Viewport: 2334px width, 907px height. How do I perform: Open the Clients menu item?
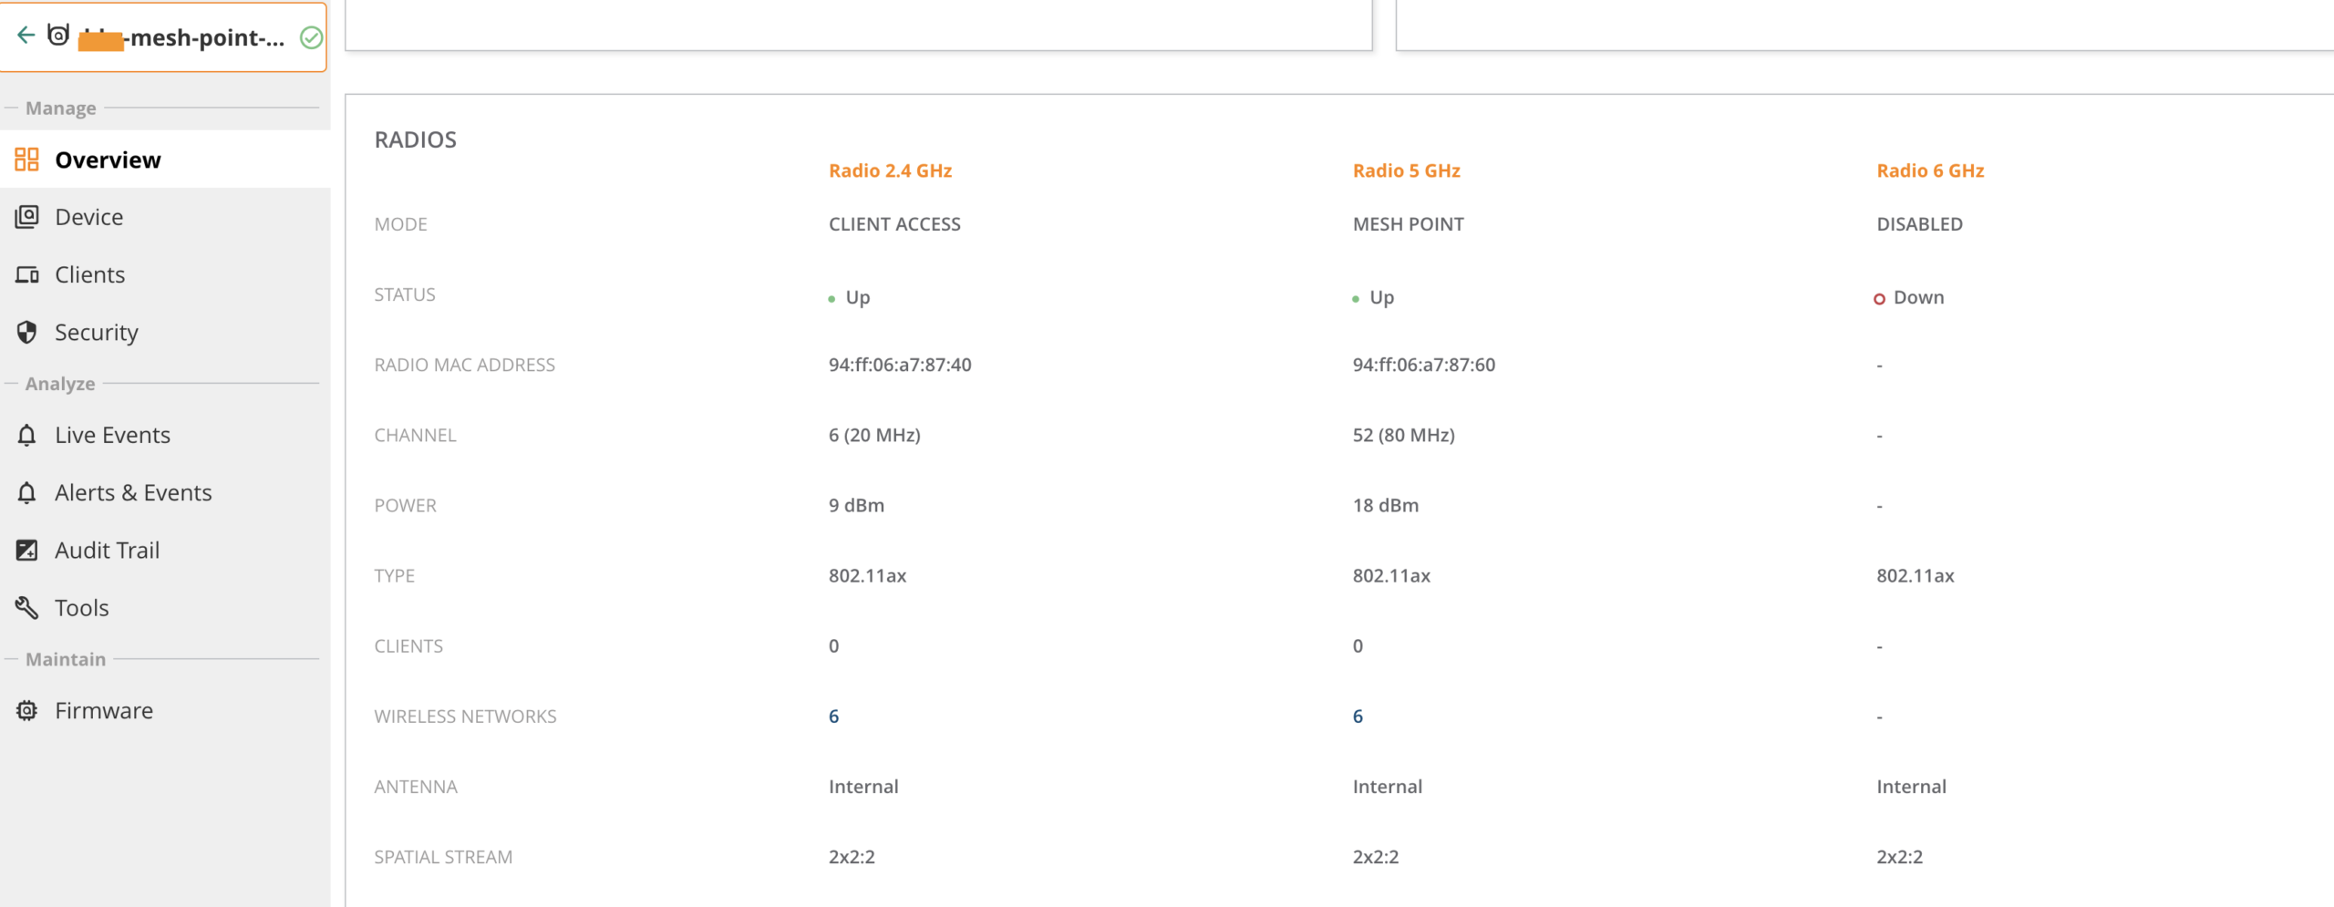click(89, 274)
